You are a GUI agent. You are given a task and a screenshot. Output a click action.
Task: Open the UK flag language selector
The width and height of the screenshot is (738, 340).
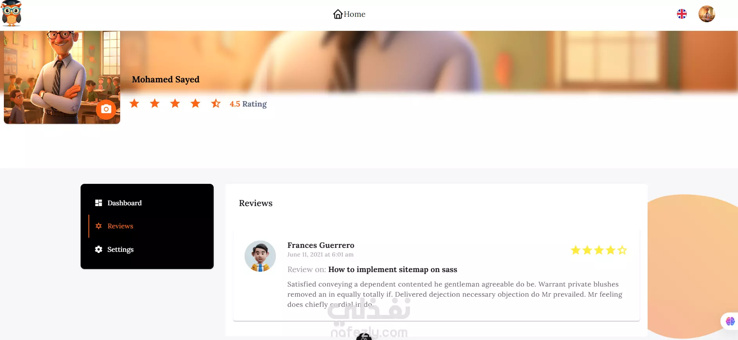[682, 14]
